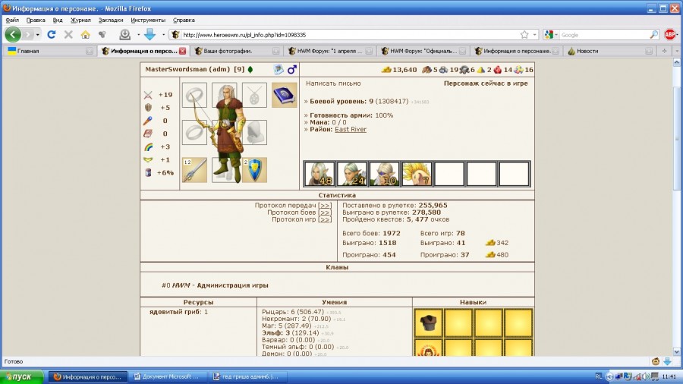Select the amulet necklace slot
Image resolution: width=683 pixels, height=384 pixels.
(254, 95)
